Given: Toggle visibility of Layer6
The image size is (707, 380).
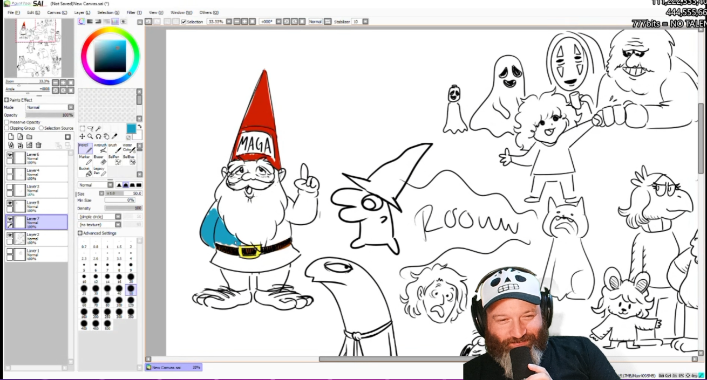Looking at the screenshot, I should click(10, 155).
